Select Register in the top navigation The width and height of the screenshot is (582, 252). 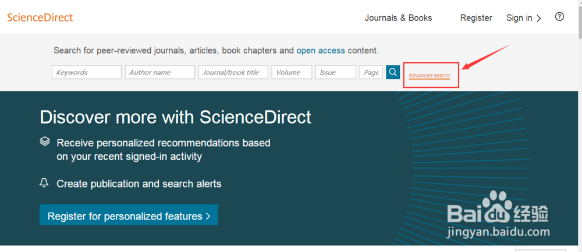click(x=476, y=18)
